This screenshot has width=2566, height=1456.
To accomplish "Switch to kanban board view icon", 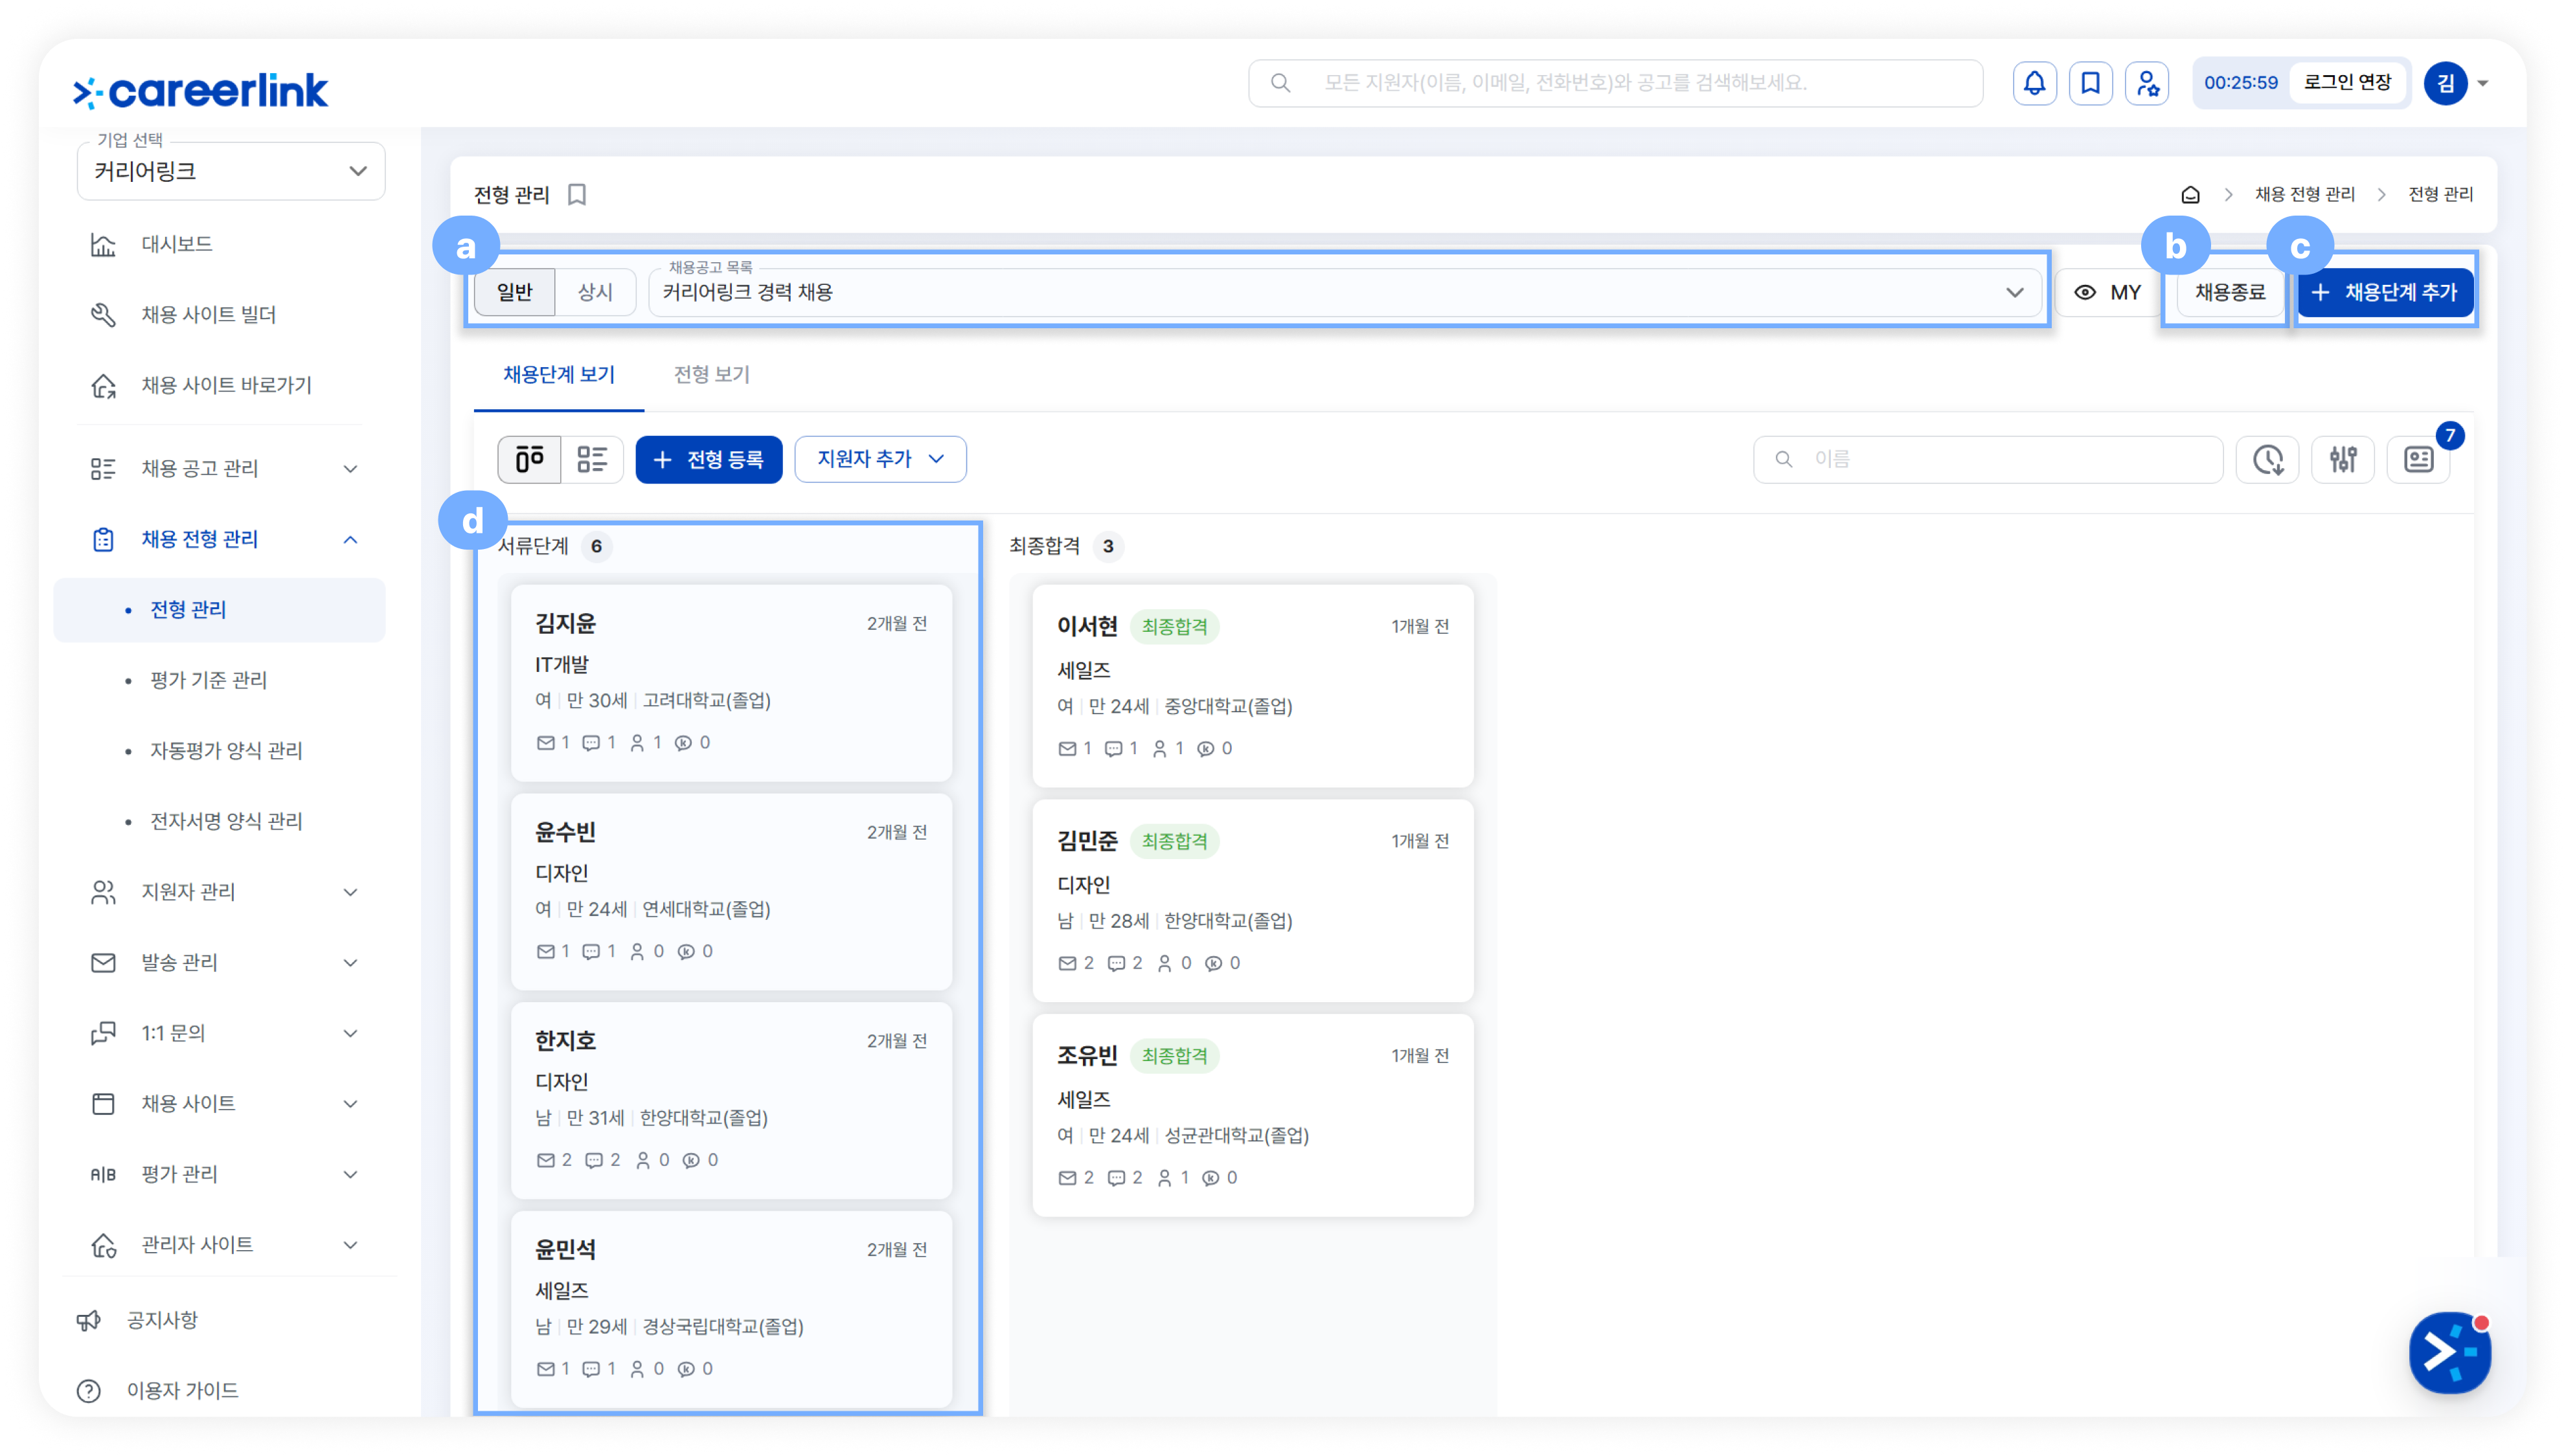I will (529, 459).
